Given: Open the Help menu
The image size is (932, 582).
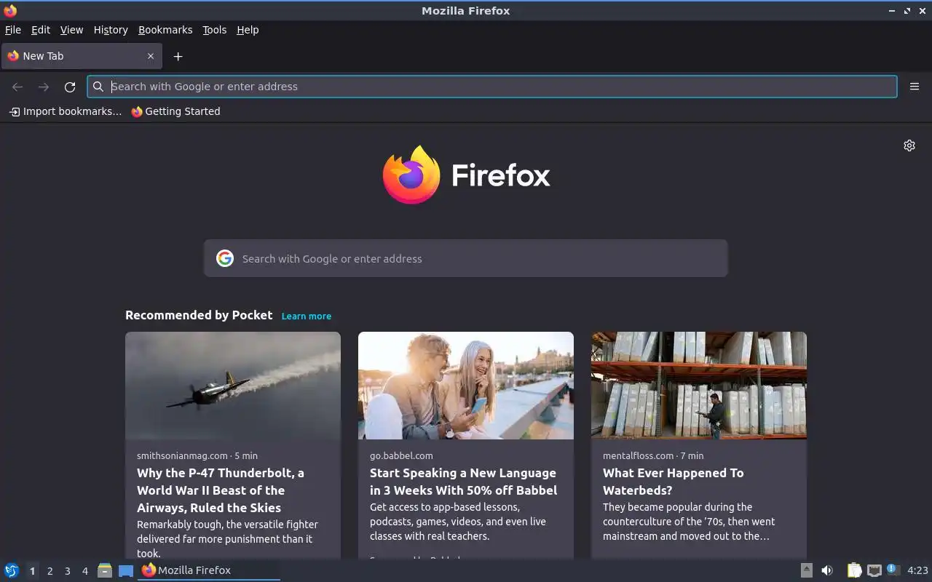Looking at the screenshot, I should click(248, 30).
